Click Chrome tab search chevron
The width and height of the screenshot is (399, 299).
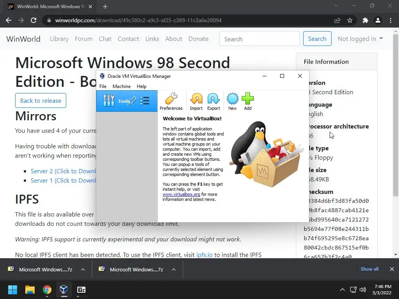click(x=336, y=5)
